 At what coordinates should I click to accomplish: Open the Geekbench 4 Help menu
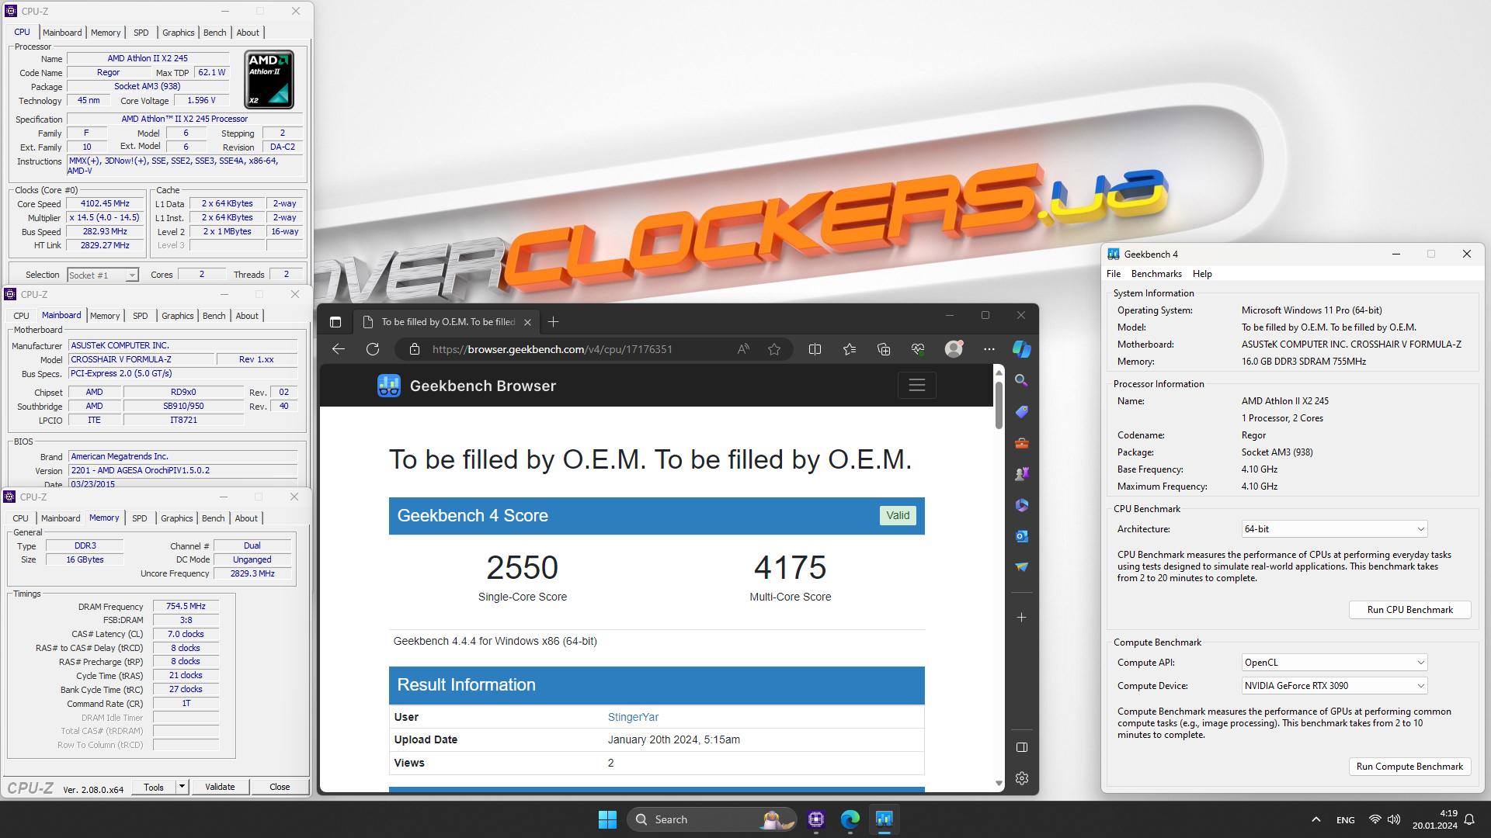(x=1202, y=274)
